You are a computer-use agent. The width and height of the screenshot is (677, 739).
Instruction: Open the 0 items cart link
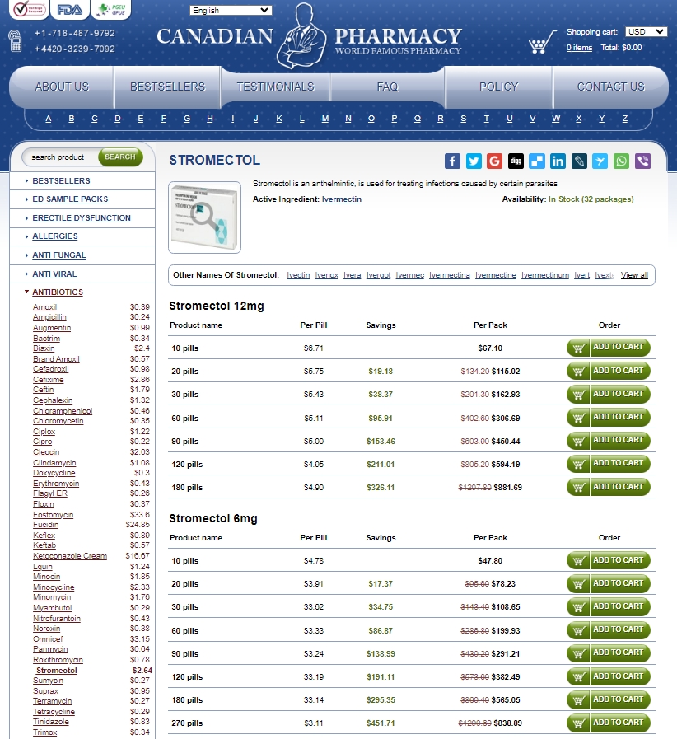[579, 48]
